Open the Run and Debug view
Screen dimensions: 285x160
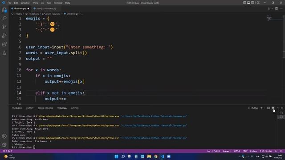click(4, 36)
